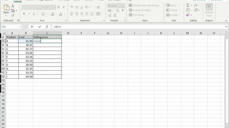Click Top Align icon
Viewport: 229px width, 128px height.
coord(72,7)
